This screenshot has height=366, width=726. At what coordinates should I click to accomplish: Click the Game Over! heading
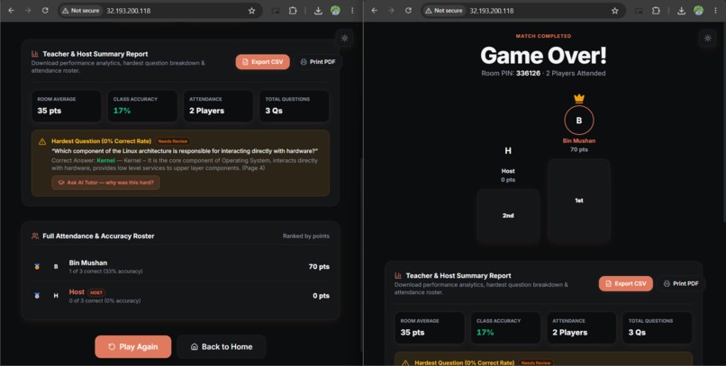[543, 56]
